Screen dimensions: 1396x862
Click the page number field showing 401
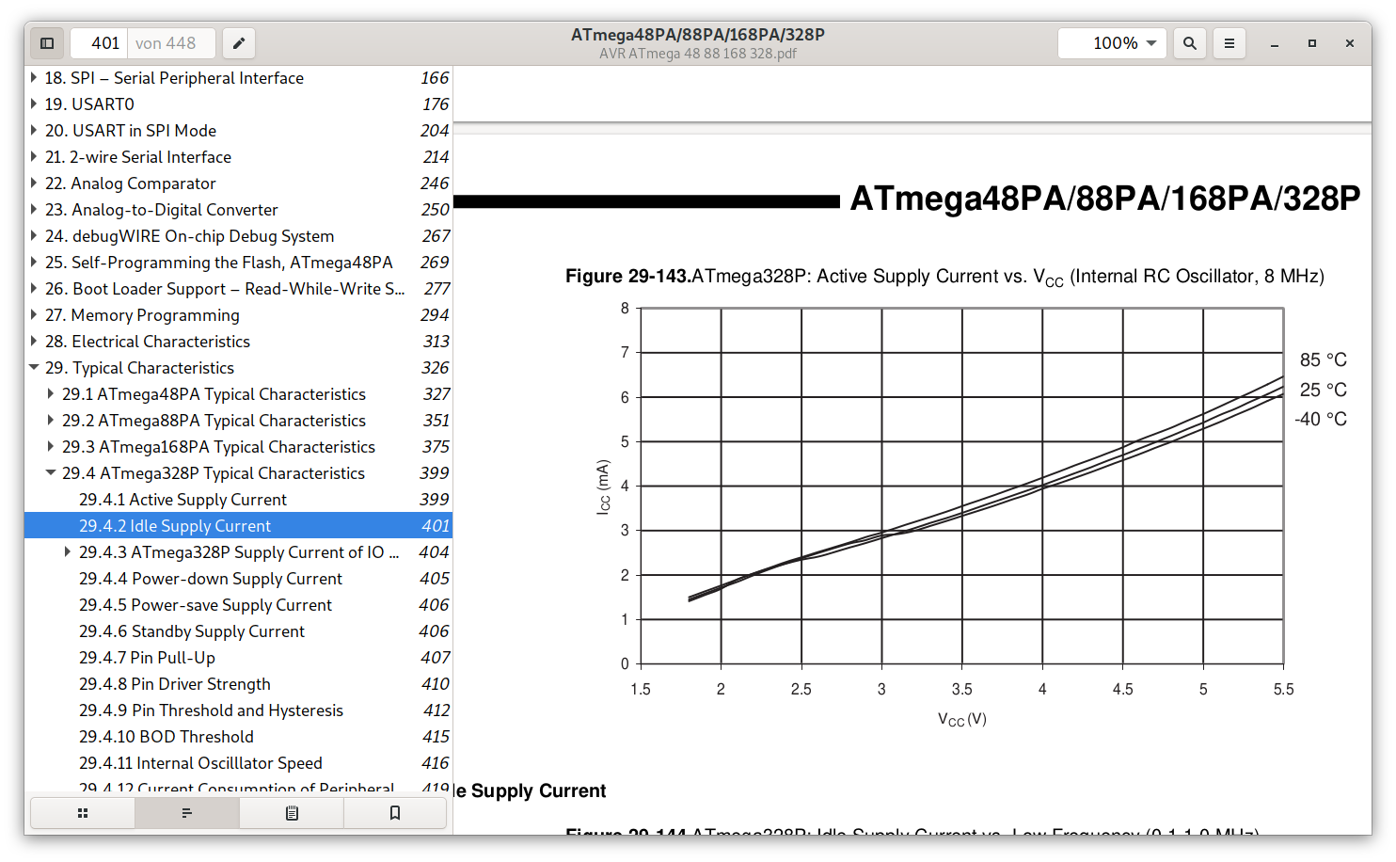100,43
